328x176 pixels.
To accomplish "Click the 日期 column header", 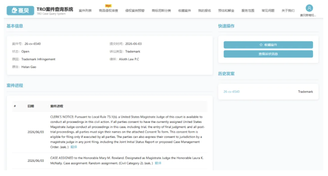I will [x=31, y=106].
